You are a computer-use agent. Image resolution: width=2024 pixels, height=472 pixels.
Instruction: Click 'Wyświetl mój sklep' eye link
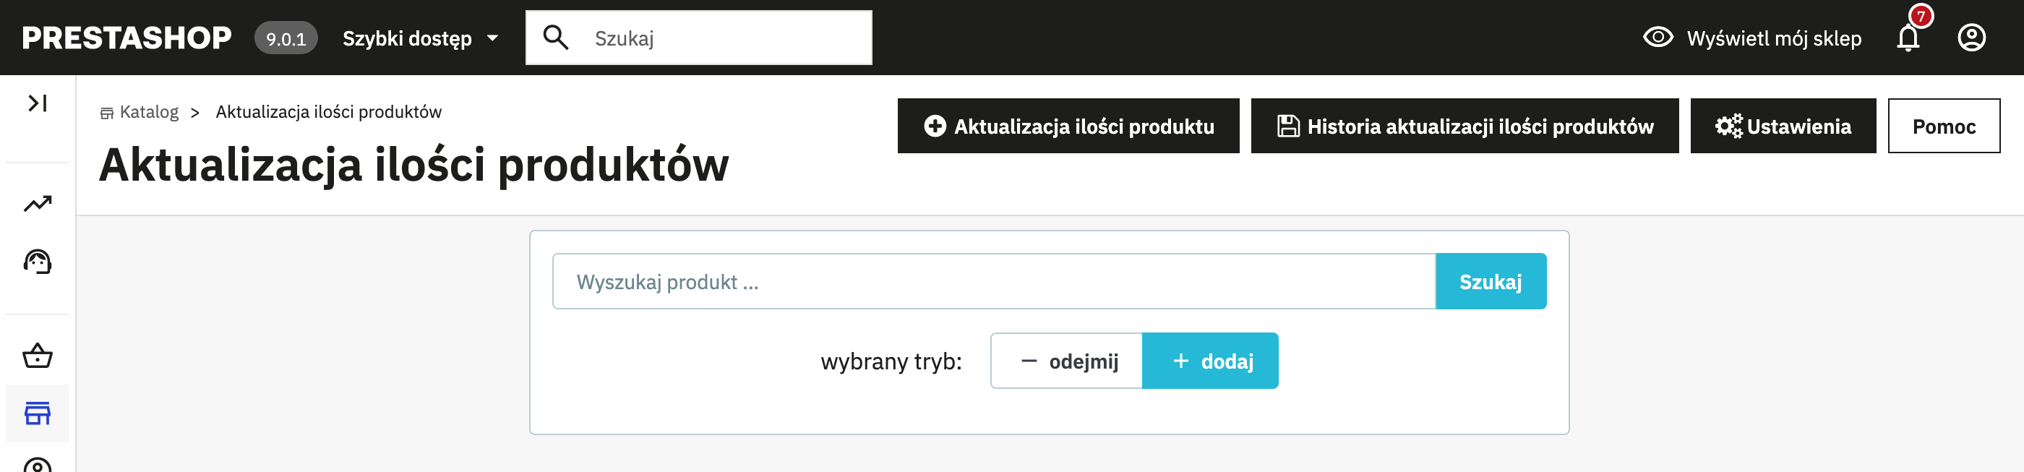click(x=1752, y=38)
